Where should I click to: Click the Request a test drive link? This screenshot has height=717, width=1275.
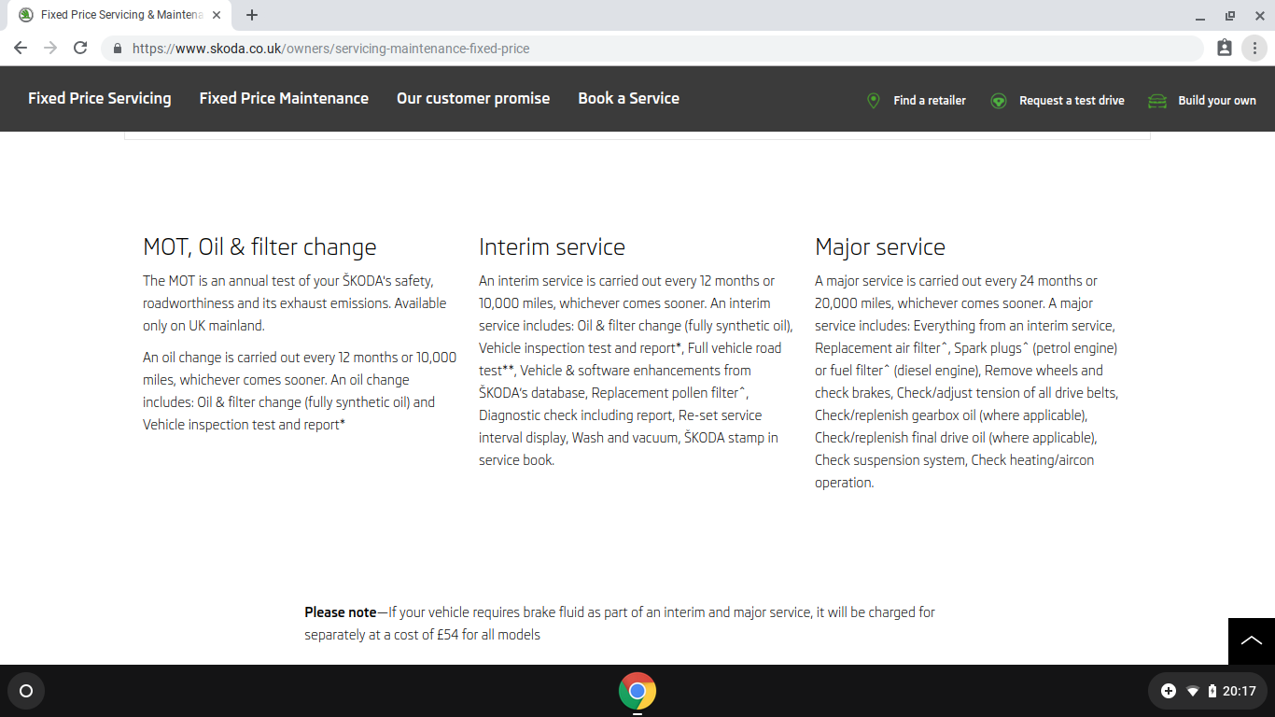(x=1072, y=100)
